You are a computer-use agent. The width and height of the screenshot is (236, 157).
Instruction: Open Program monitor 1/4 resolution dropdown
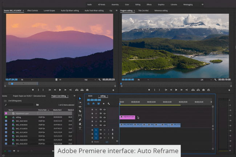[x=206, y=80]
